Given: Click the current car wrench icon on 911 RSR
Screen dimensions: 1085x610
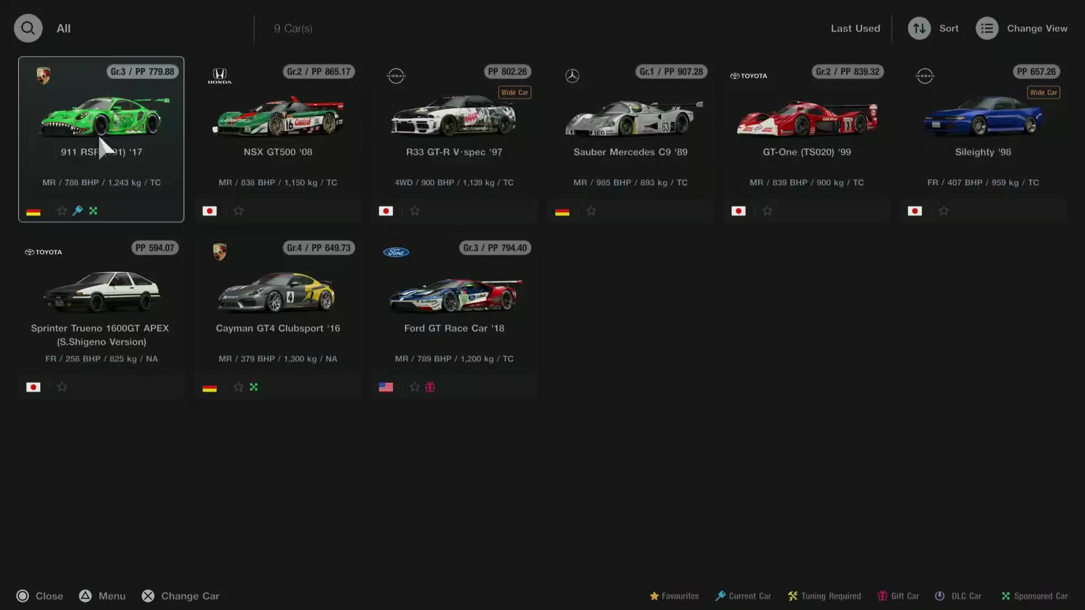Looking at the screenshot, I should coord(78,211).
